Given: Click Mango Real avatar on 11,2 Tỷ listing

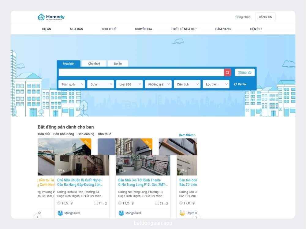Looking at the screenshot, I should point(121,213).
